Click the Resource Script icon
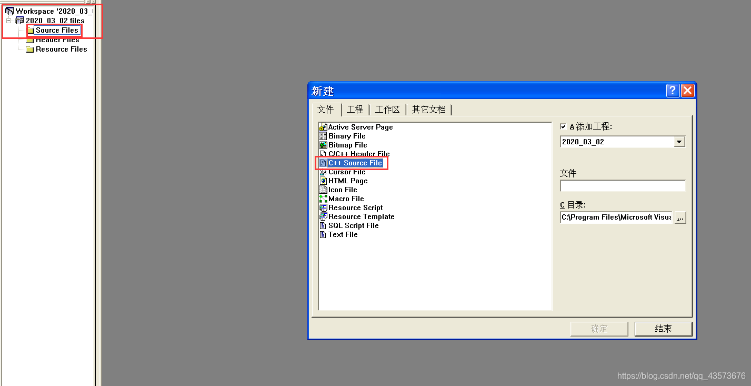Viewport: 751px width, 386px height. pos(323,207)
